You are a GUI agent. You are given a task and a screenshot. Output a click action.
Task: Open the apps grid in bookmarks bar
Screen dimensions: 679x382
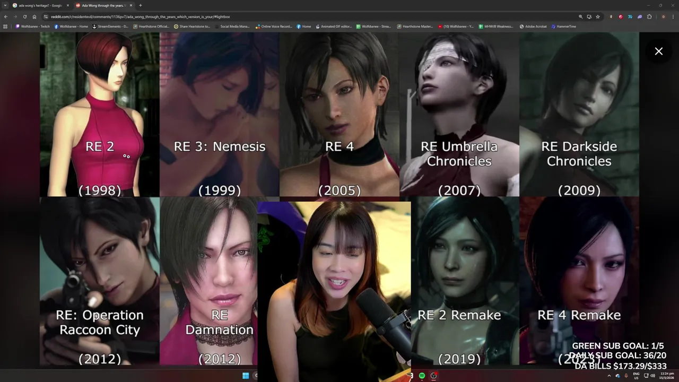5,26
